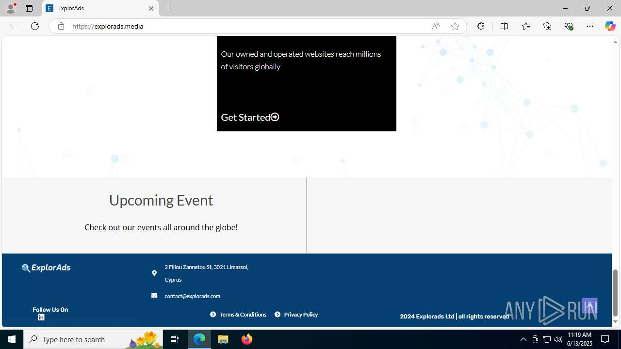
Task: Open Task View on taskbar
Action: (x=175, y=339)
